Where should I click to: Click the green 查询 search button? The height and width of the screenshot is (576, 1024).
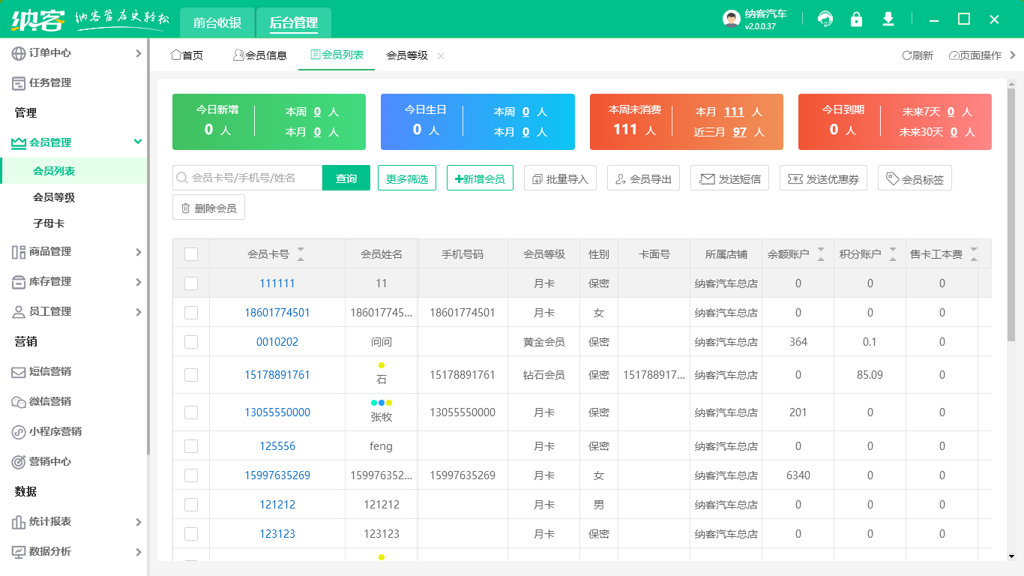click(x=346, y=177)
